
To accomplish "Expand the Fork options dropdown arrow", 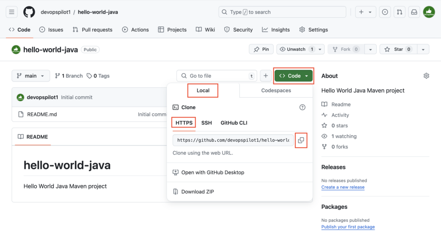I will [370, 49].
